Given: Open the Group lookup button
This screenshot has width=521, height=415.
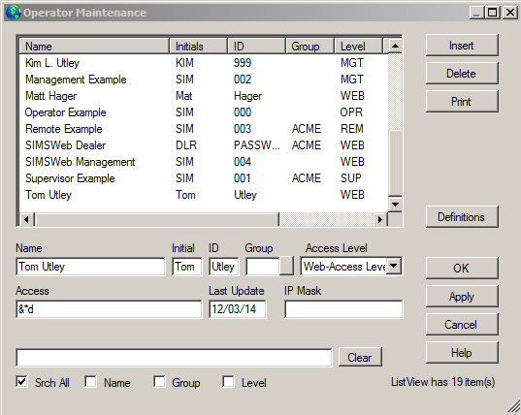Looking at the screenshot, I should [286, 266].
